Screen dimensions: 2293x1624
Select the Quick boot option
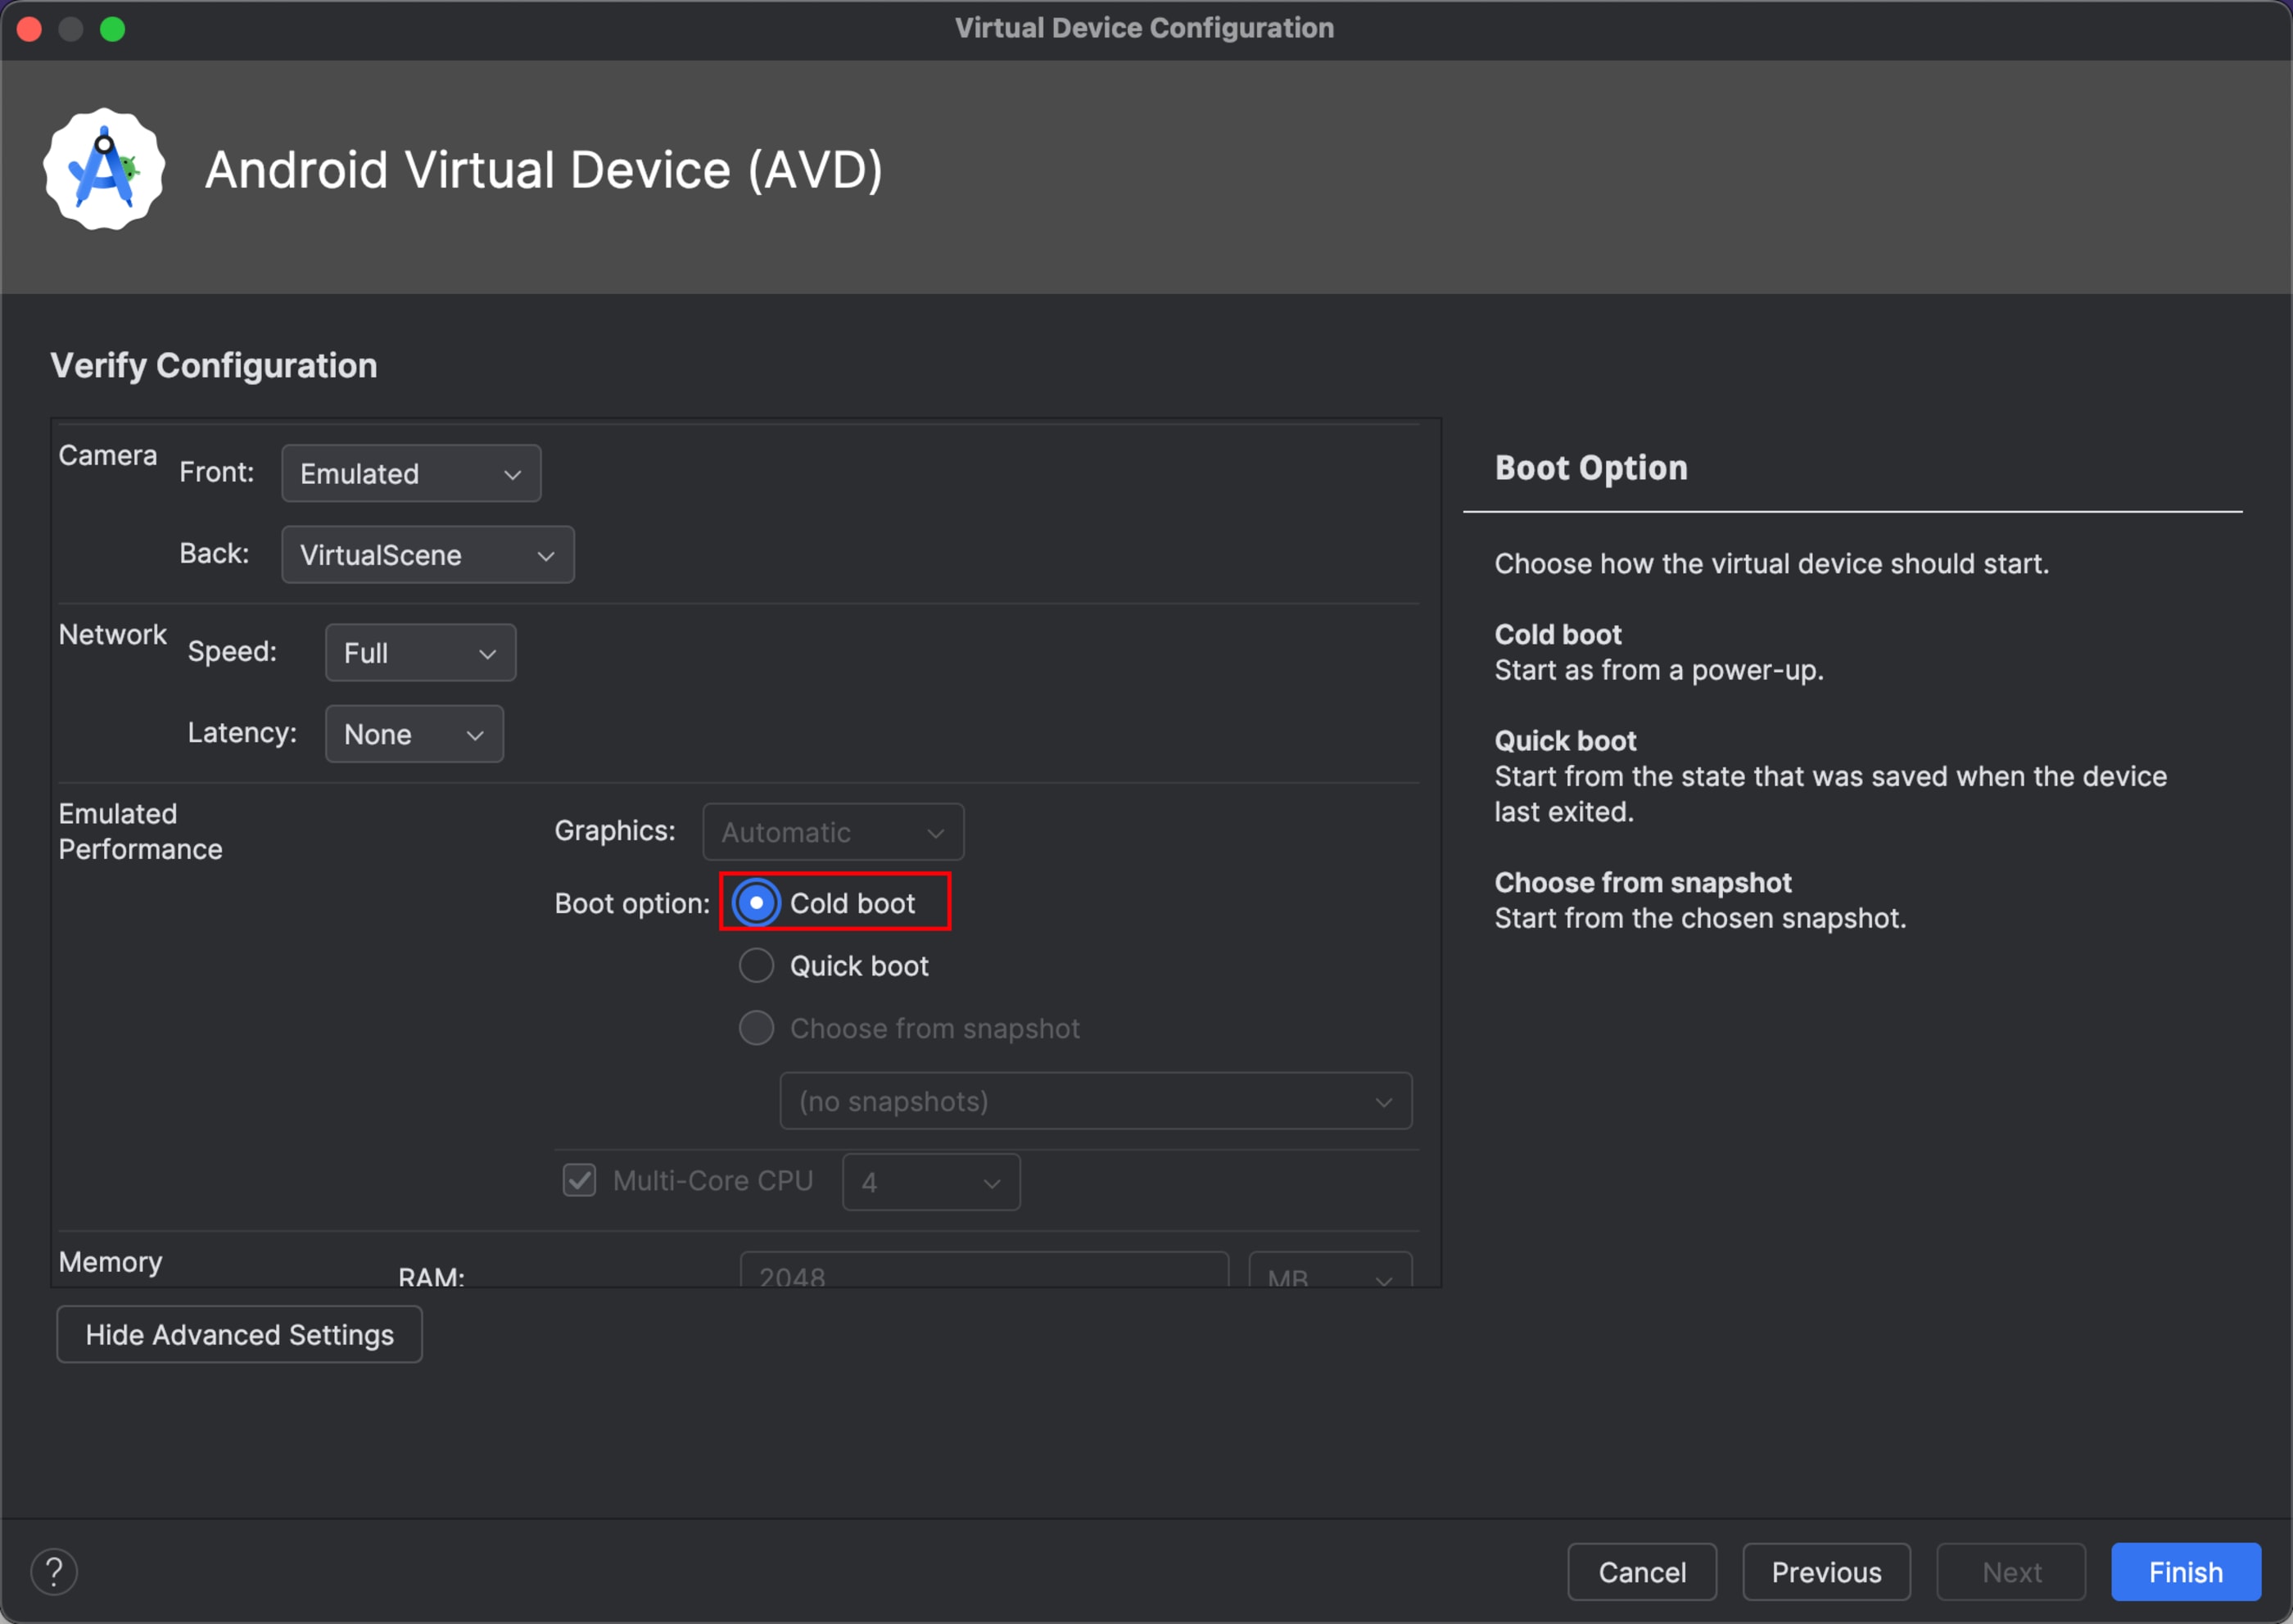[x=756, y=966]
